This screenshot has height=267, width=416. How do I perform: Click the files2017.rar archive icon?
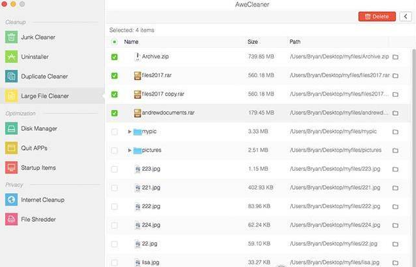tap(138, 75)
